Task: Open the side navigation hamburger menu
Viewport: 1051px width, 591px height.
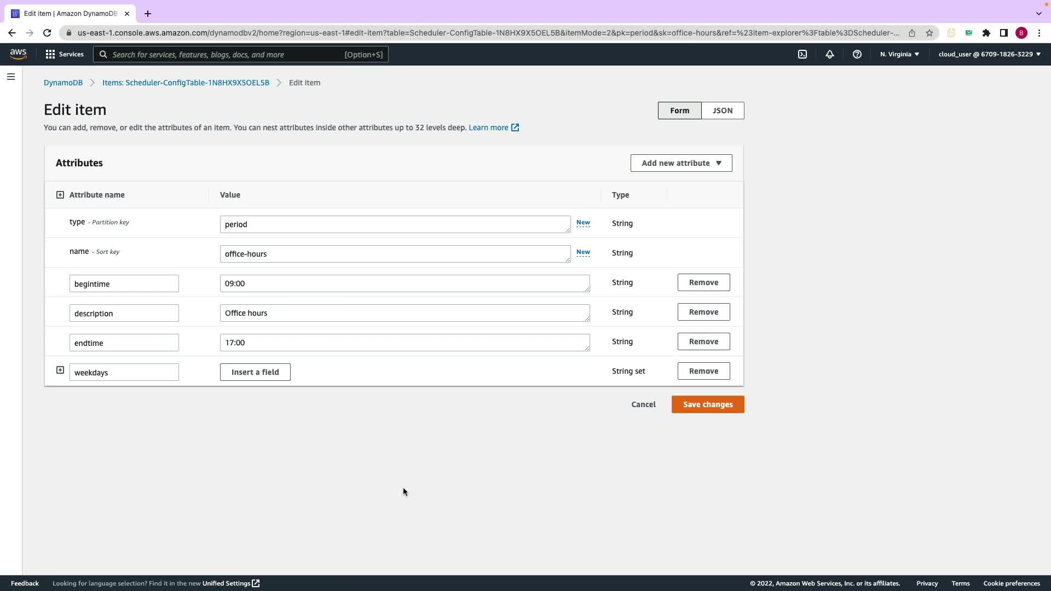Action: tap(11, 77)
